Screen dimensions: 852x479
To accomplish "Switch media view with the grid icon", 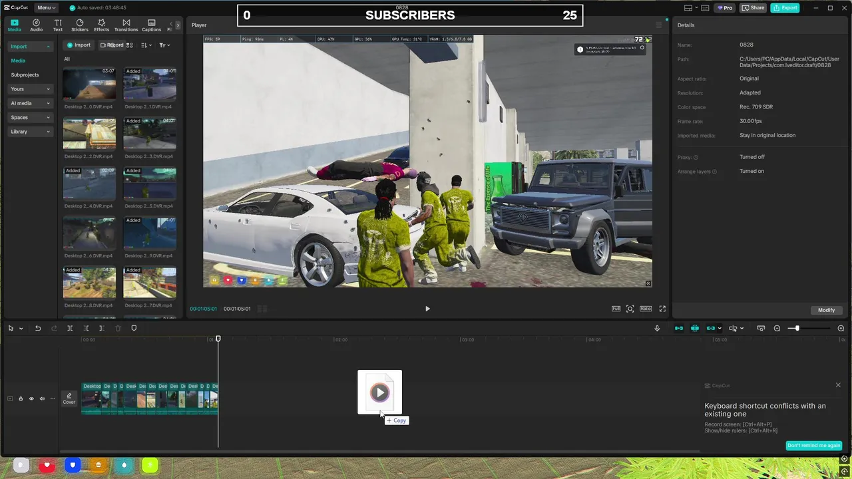I will [x=130, y=45].
